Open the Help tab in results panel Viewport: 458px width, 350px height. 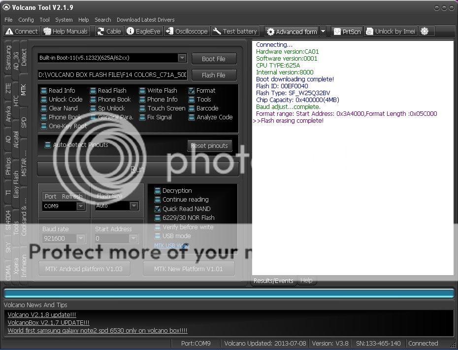pos(306,280)
